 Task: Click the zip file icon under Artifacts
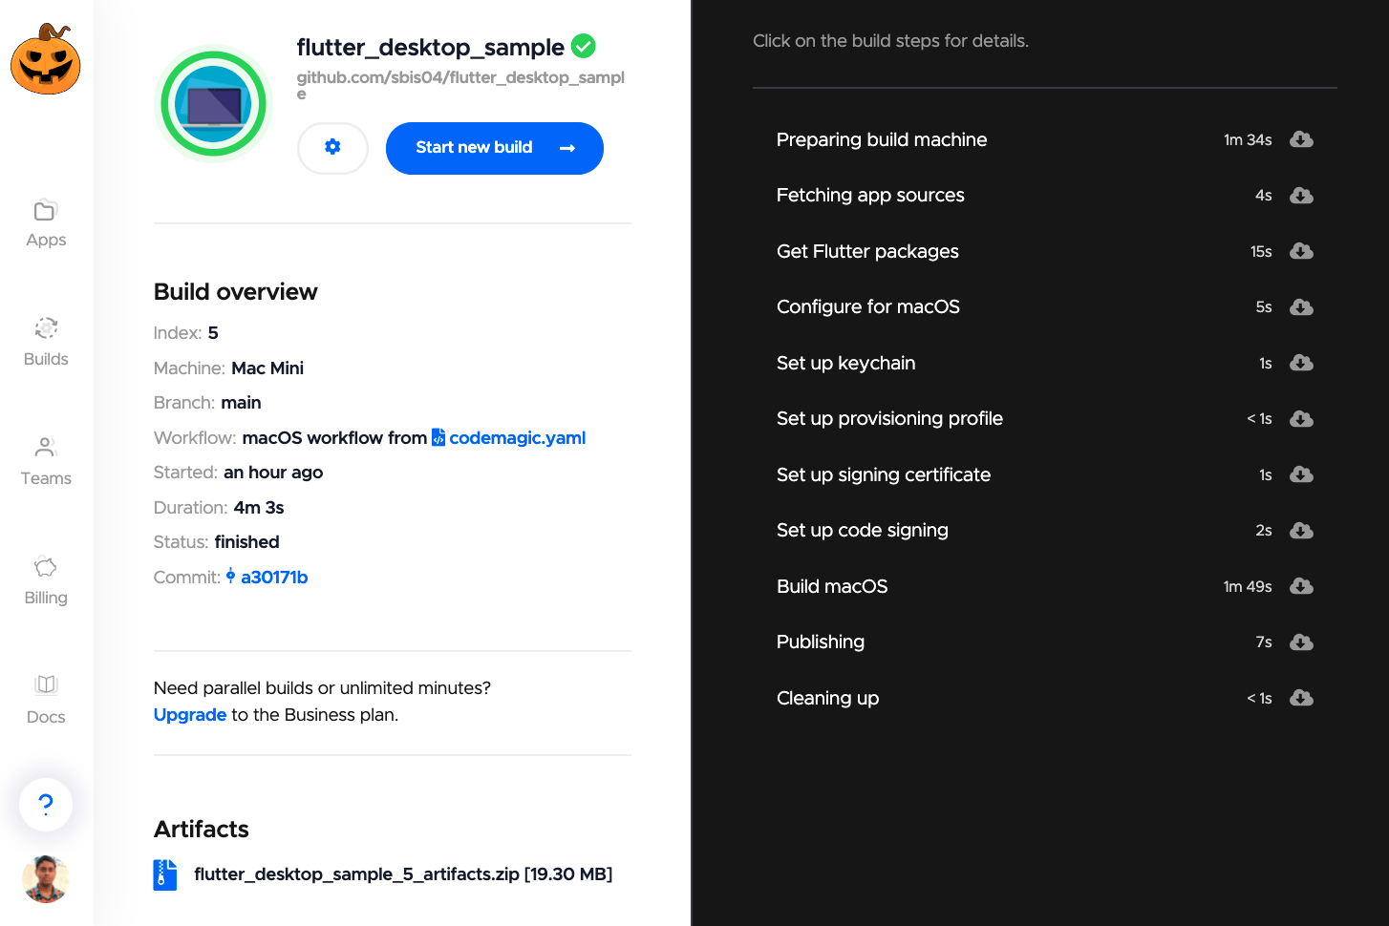point(164,874)
